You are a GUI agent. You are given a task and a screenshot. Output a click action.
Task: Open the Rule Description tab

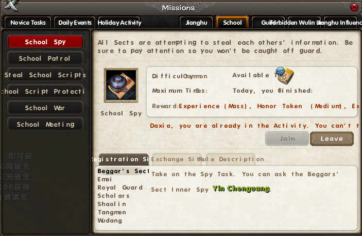231,159
